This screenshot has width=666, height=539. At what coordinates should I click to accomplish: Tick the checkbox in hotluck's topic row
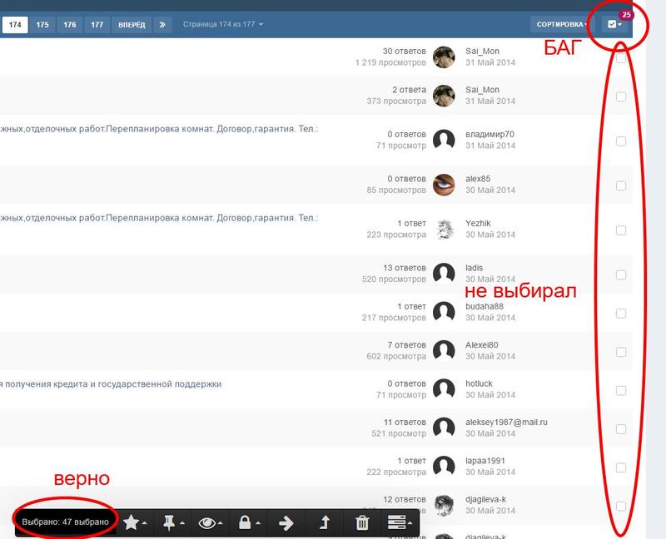click(x=621, y=390)
